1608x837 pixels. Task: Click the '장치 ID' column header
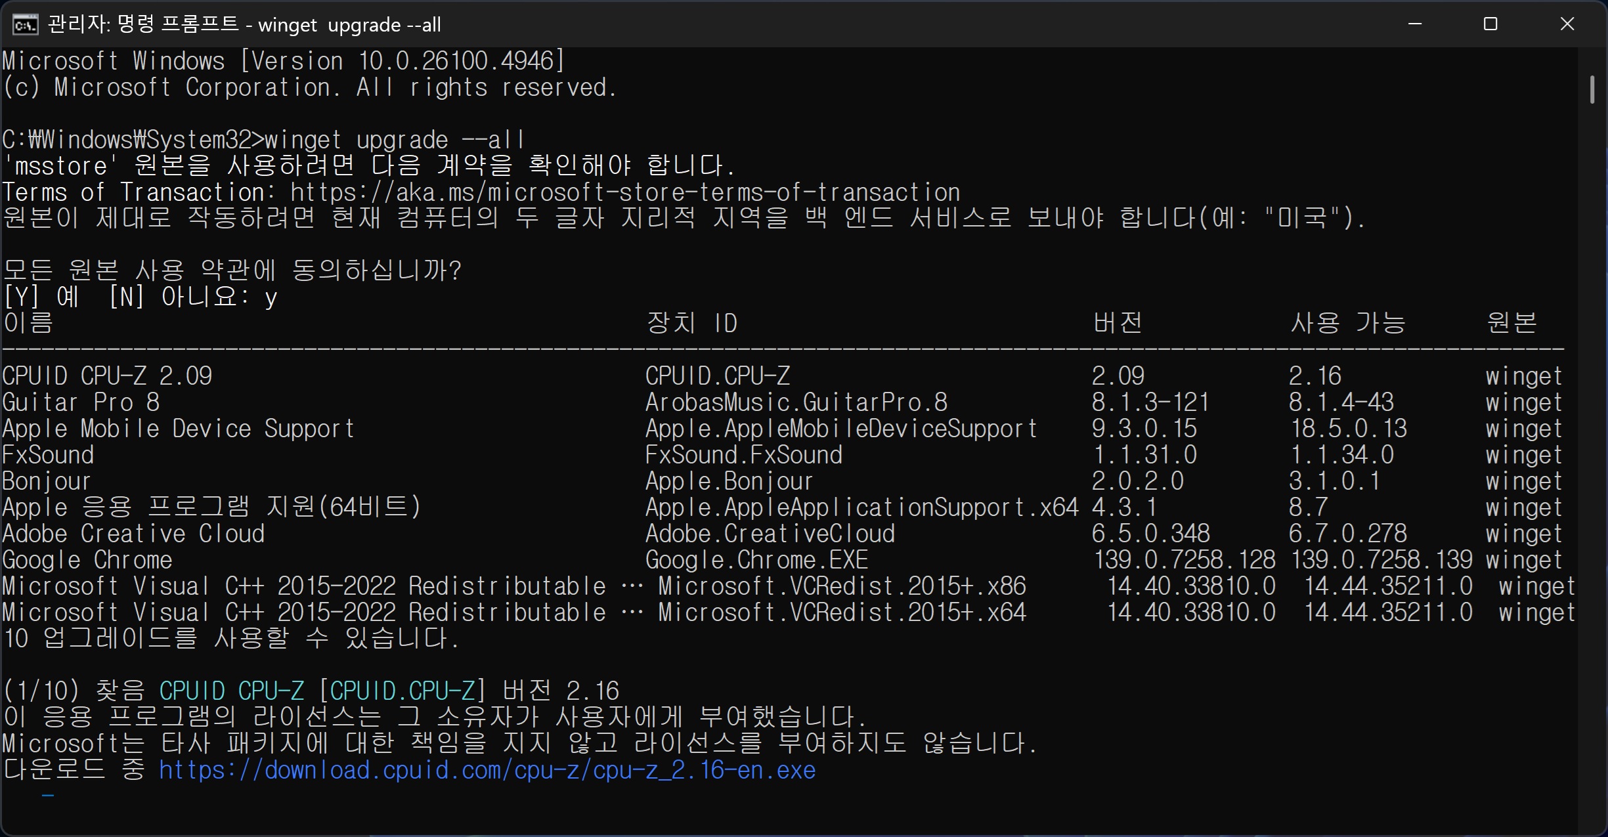691,323
